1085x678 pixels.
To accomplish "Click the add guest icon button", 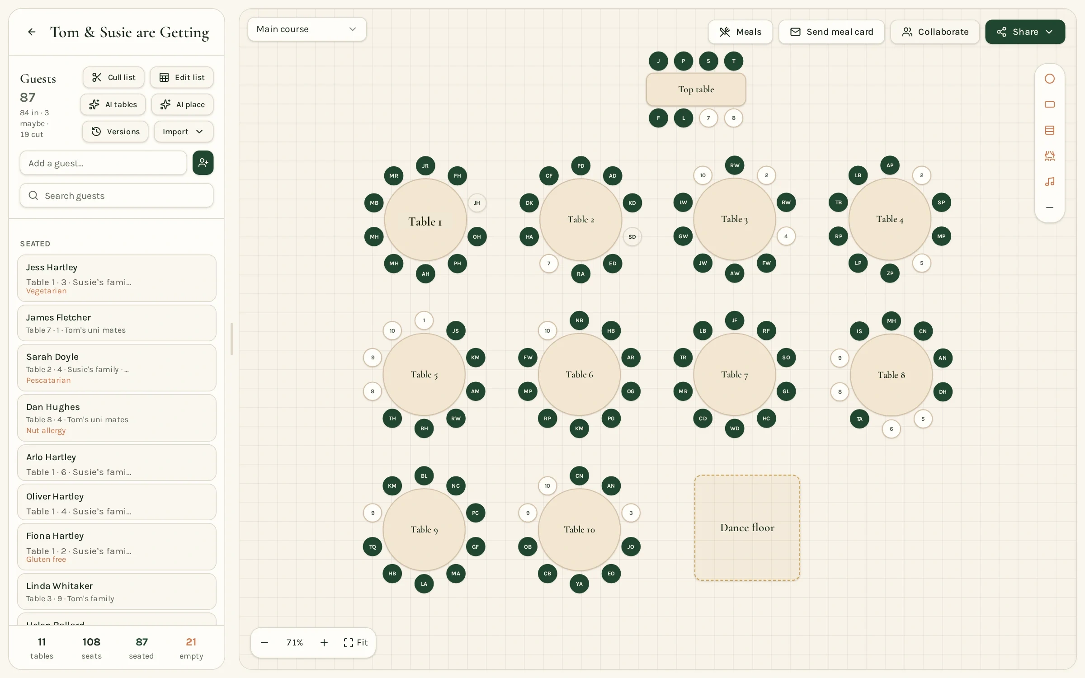I will (203, 163).
